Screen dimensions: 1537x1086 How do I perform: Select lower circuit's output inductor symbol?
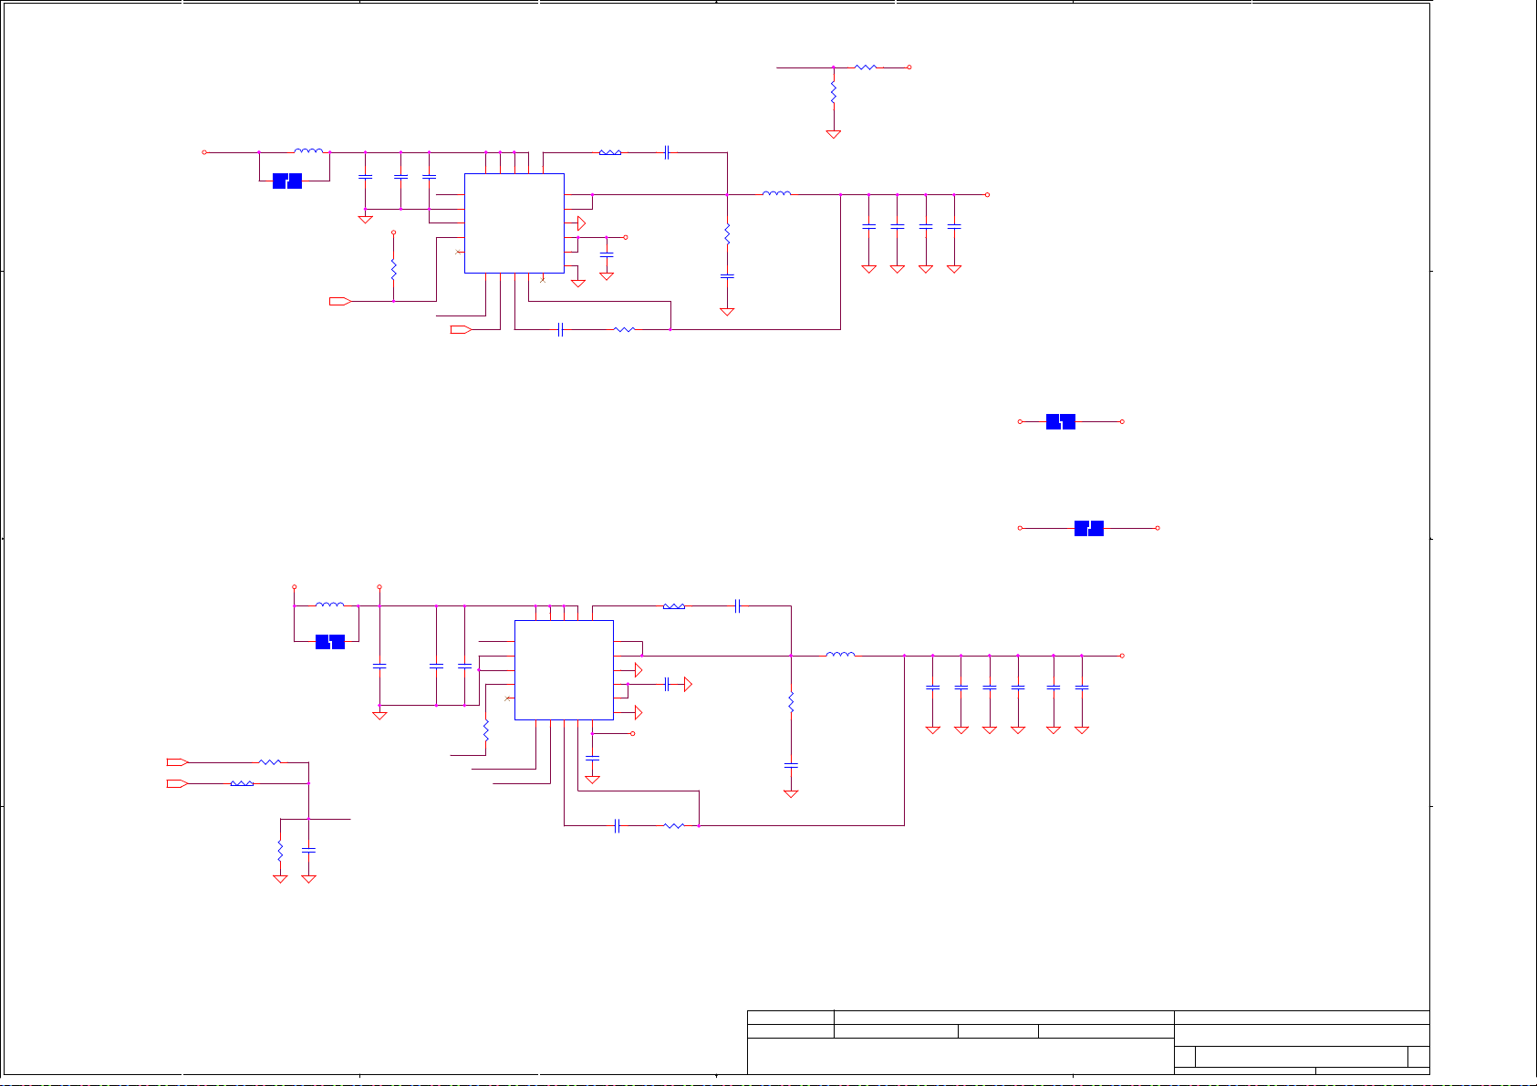(840, 654)
